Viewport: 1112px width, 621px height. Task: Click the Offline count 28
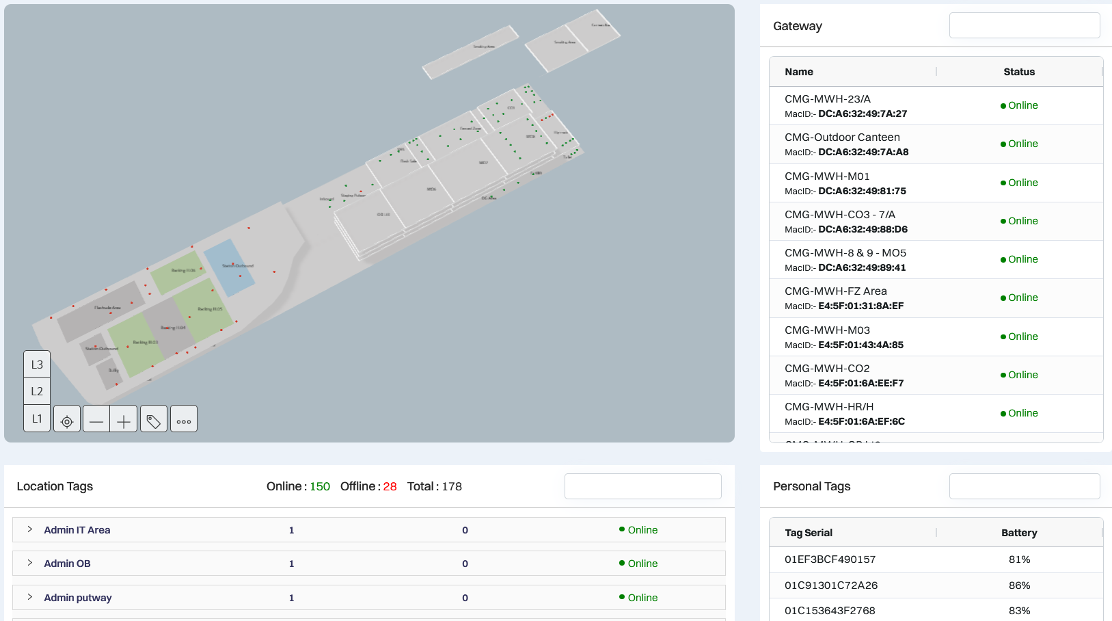[390, 486]
